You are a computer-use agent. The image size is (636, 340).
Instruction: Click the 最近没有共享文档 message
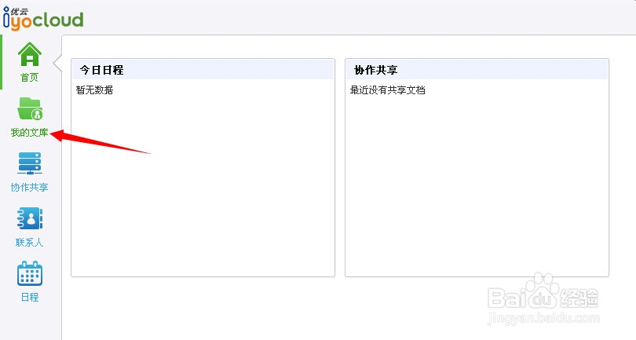pyautogui.click(x=387, y=90)
